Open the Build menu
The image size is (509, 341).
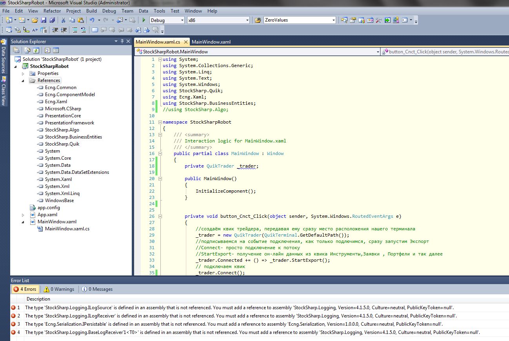[91, 11]
